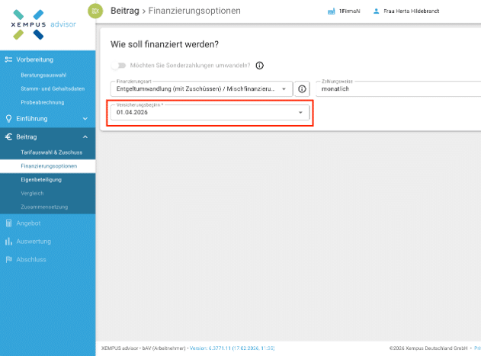Go to Tarifauswahl & Zuschuss
The image size is (481, 356).
tap(51, 152)
